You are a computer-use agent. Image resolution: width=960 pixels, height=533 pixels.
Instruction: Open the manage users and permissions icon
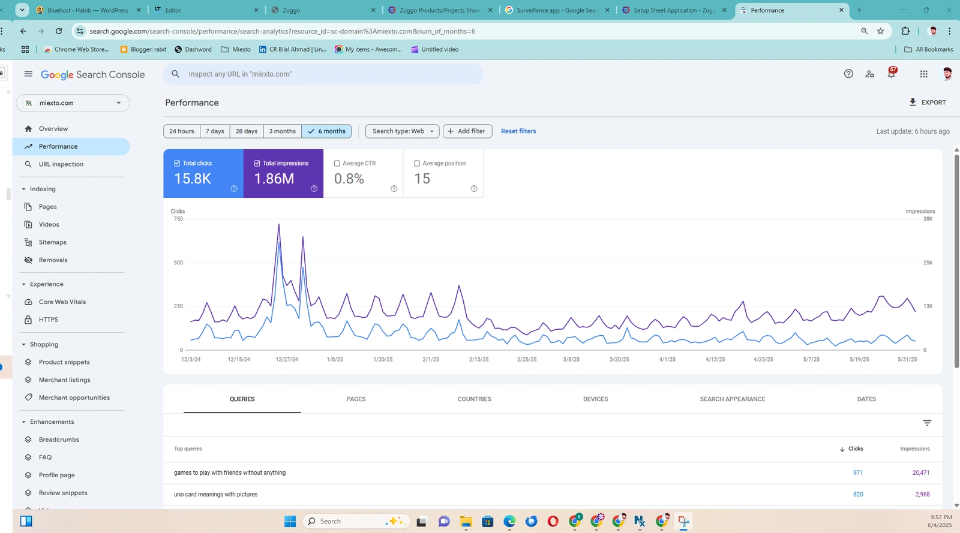click(x=870, y=74)
